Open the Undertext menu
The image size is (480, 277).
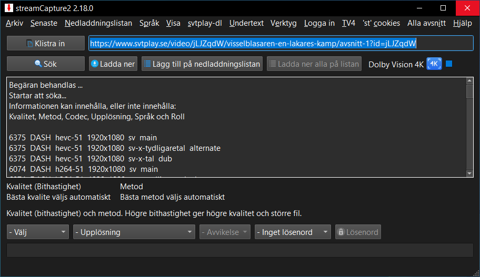[x=246, y=23]
